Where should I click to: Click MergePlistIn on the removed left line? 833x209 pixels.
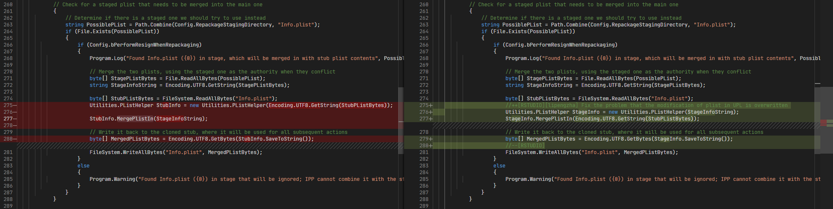coord(135,119)
